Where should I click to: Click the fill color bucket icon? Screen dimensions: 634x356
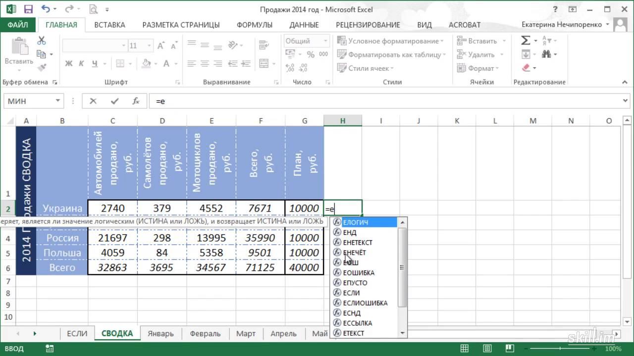(146, 63)
